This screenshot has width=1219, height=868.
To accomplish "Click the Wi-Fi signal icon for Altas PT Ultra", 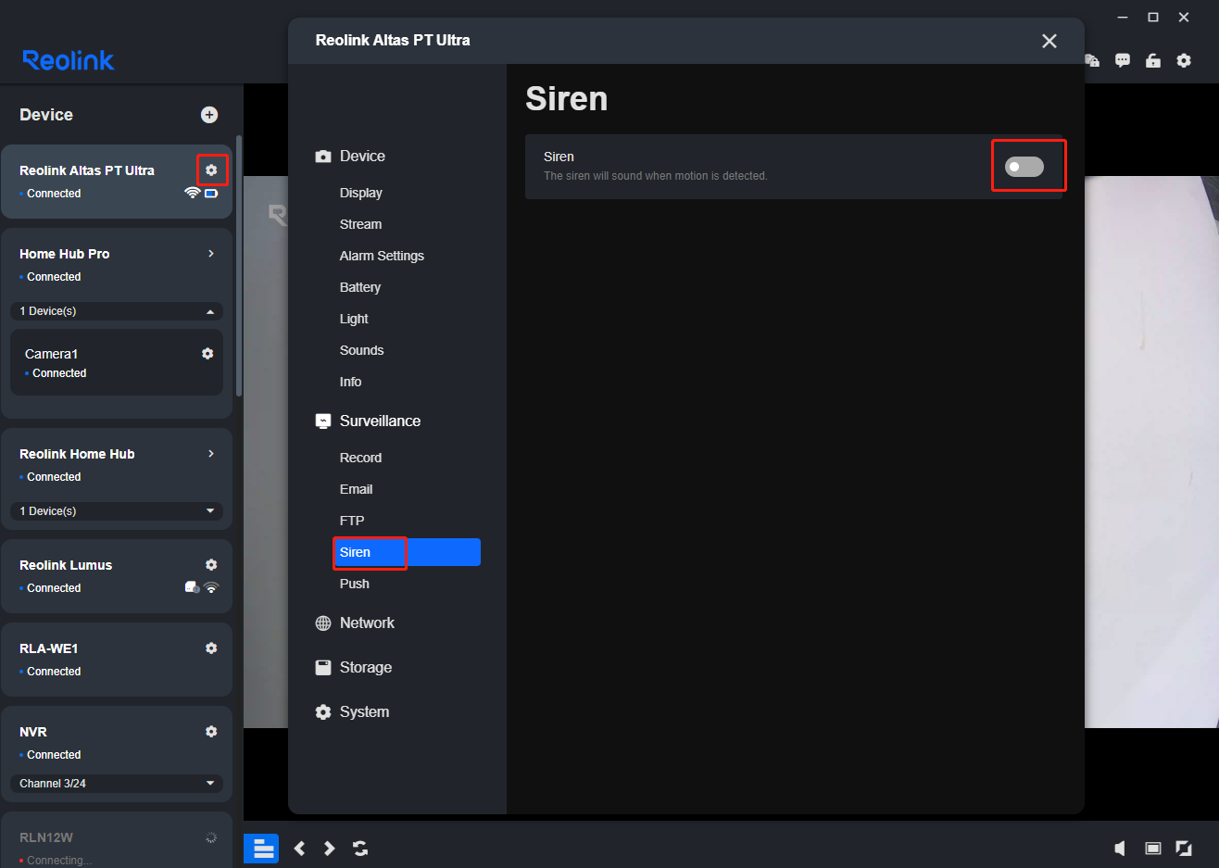I will click(193, 194).
